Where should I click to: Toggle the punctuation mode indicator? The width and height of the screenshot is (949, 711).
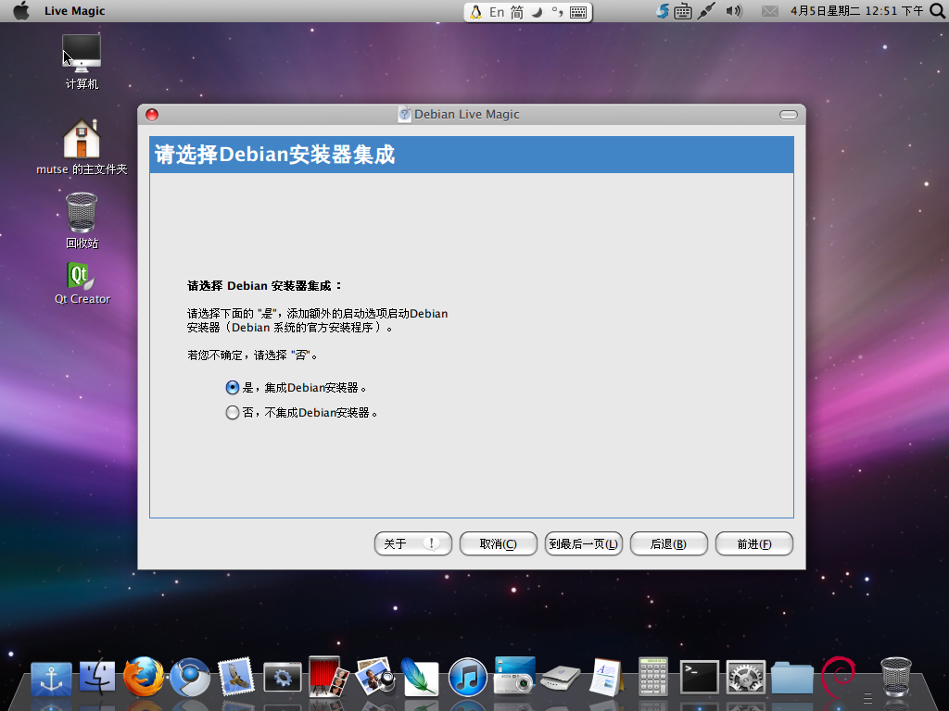(557, 11)
